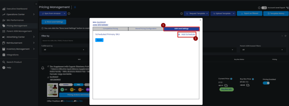289x106 pixels.
Task: Open the Upload Template dropdown arrow
Action: (x=234, y=13)
